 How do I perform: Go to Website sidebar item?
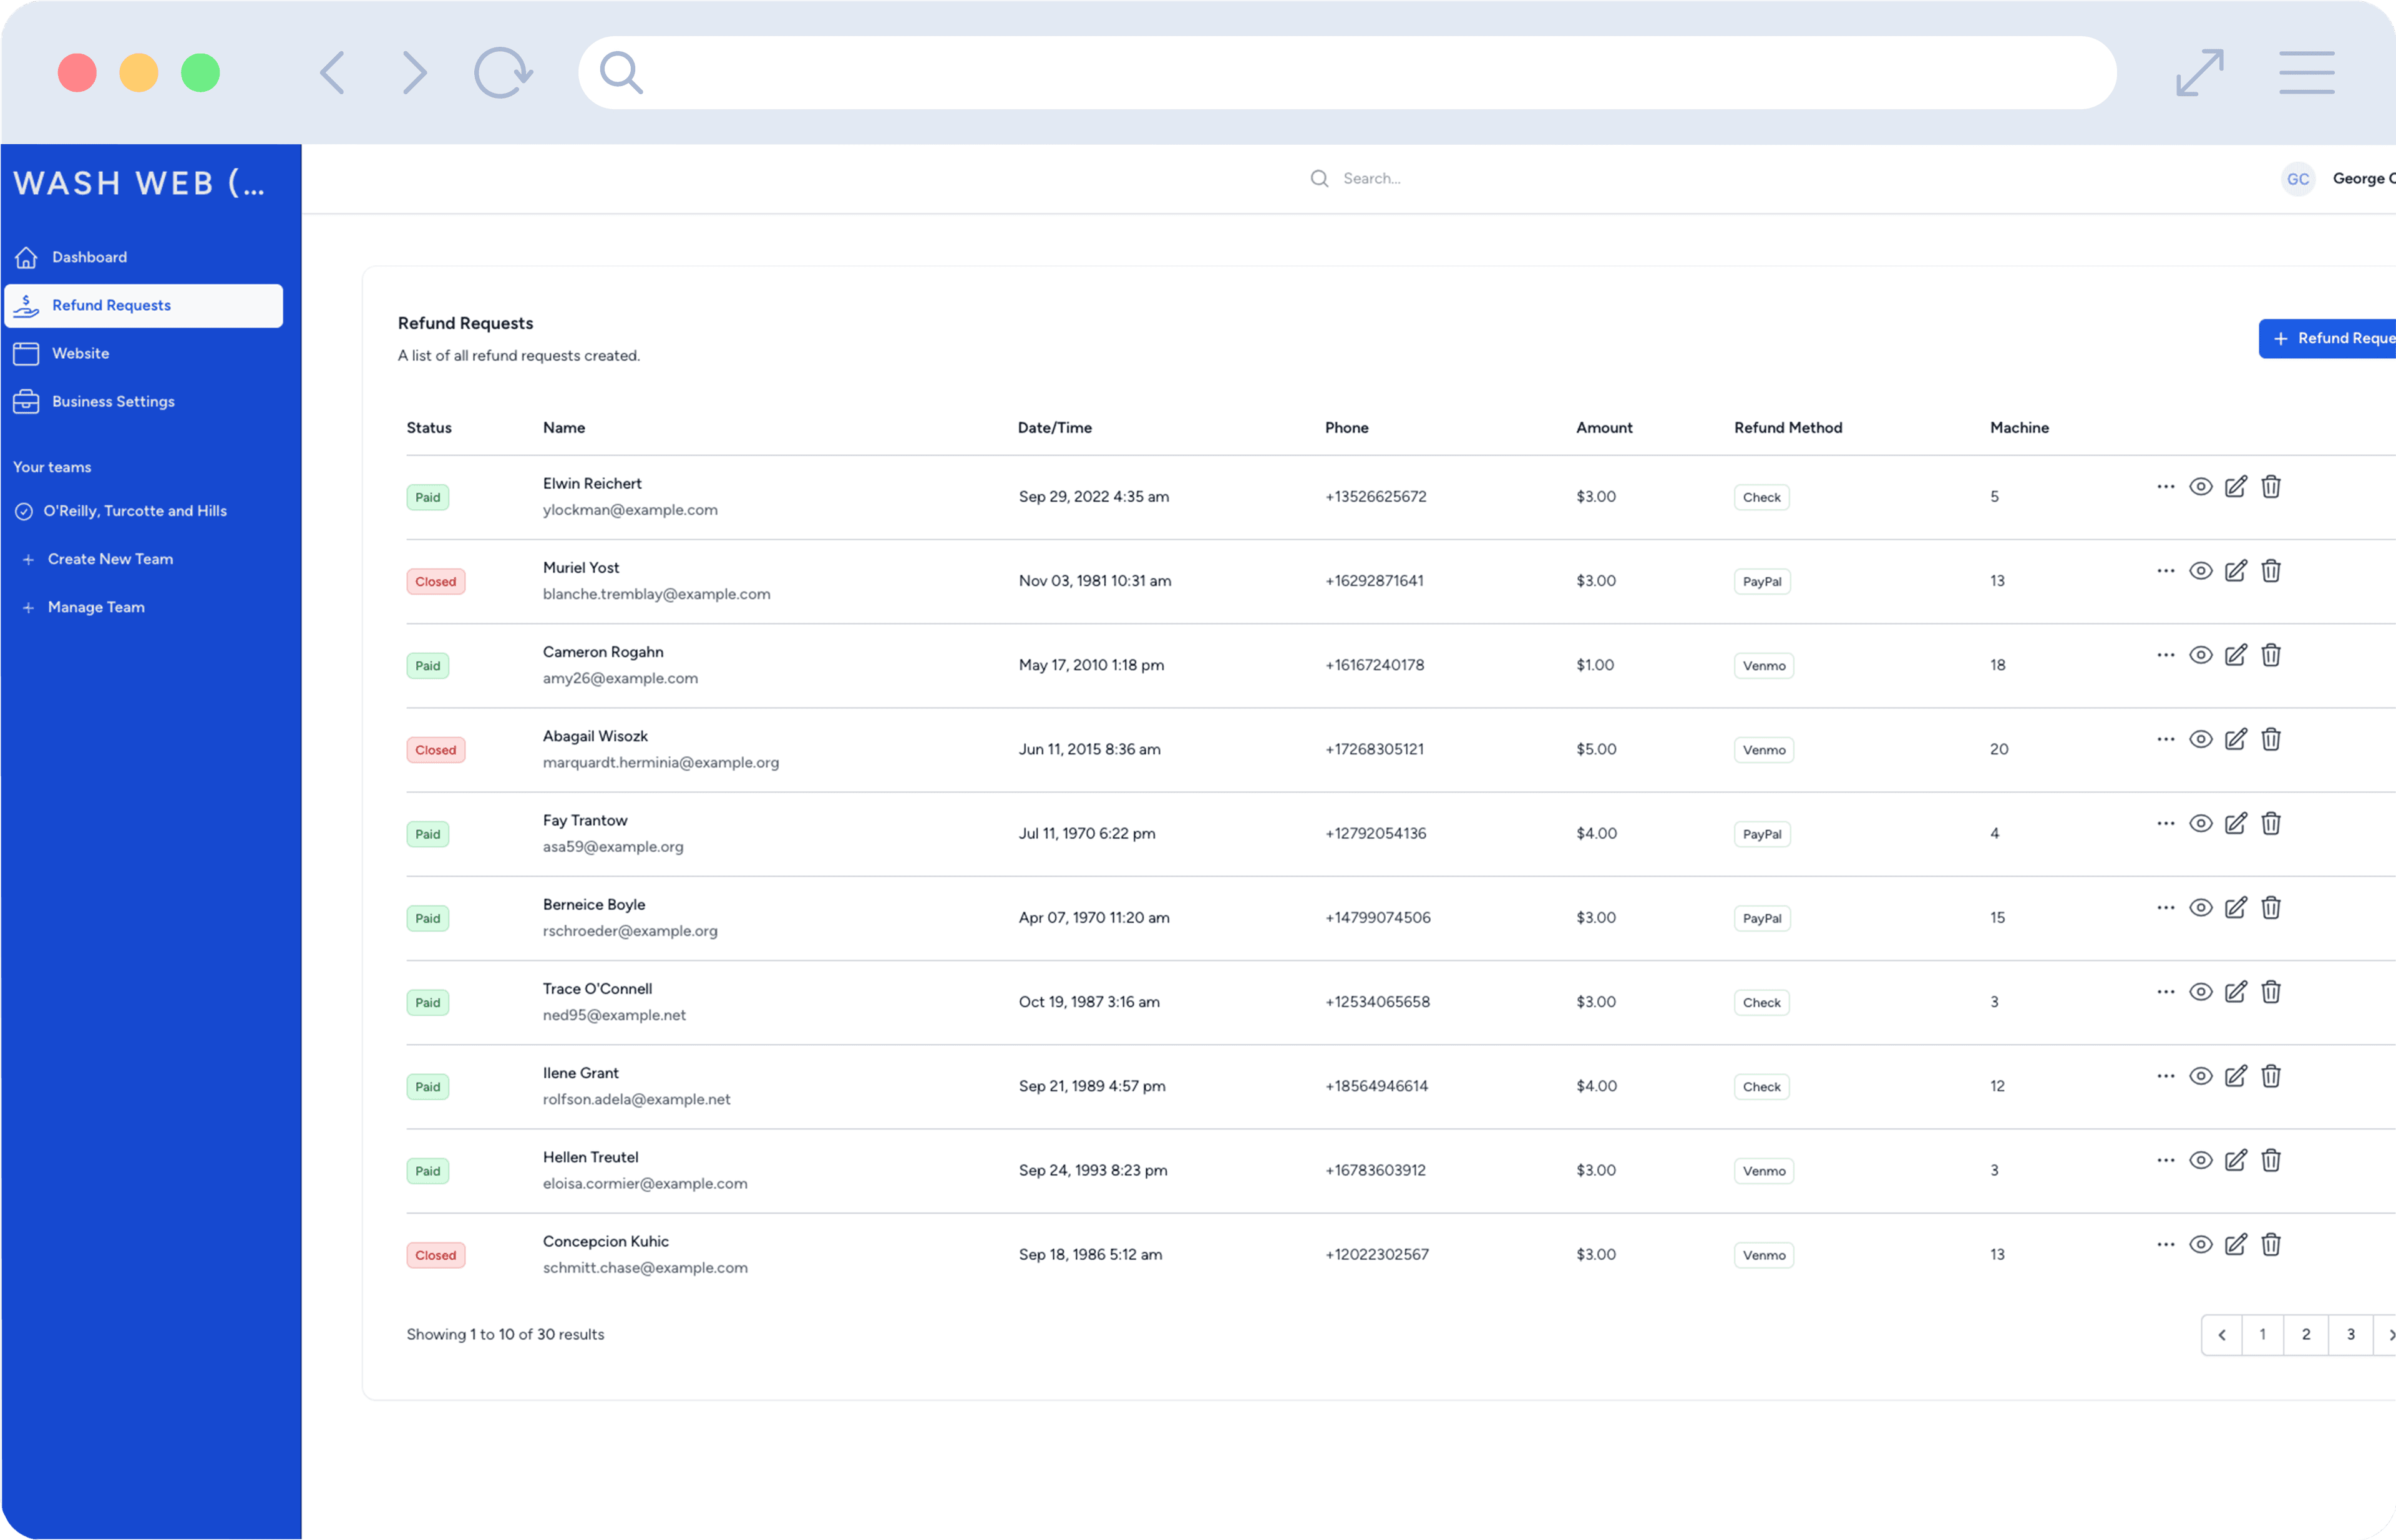point(143,353)
